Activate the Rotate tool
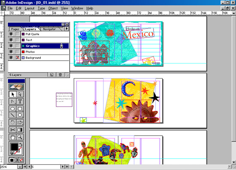This screenshot has height=170, width=236. pos(12,122)
